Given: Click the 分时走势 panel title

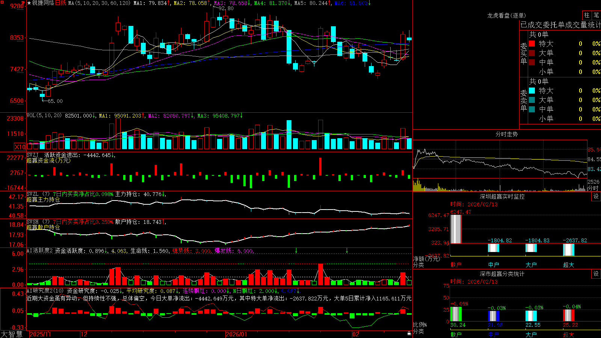Looking at the screenshot, I should coord(506,134).
